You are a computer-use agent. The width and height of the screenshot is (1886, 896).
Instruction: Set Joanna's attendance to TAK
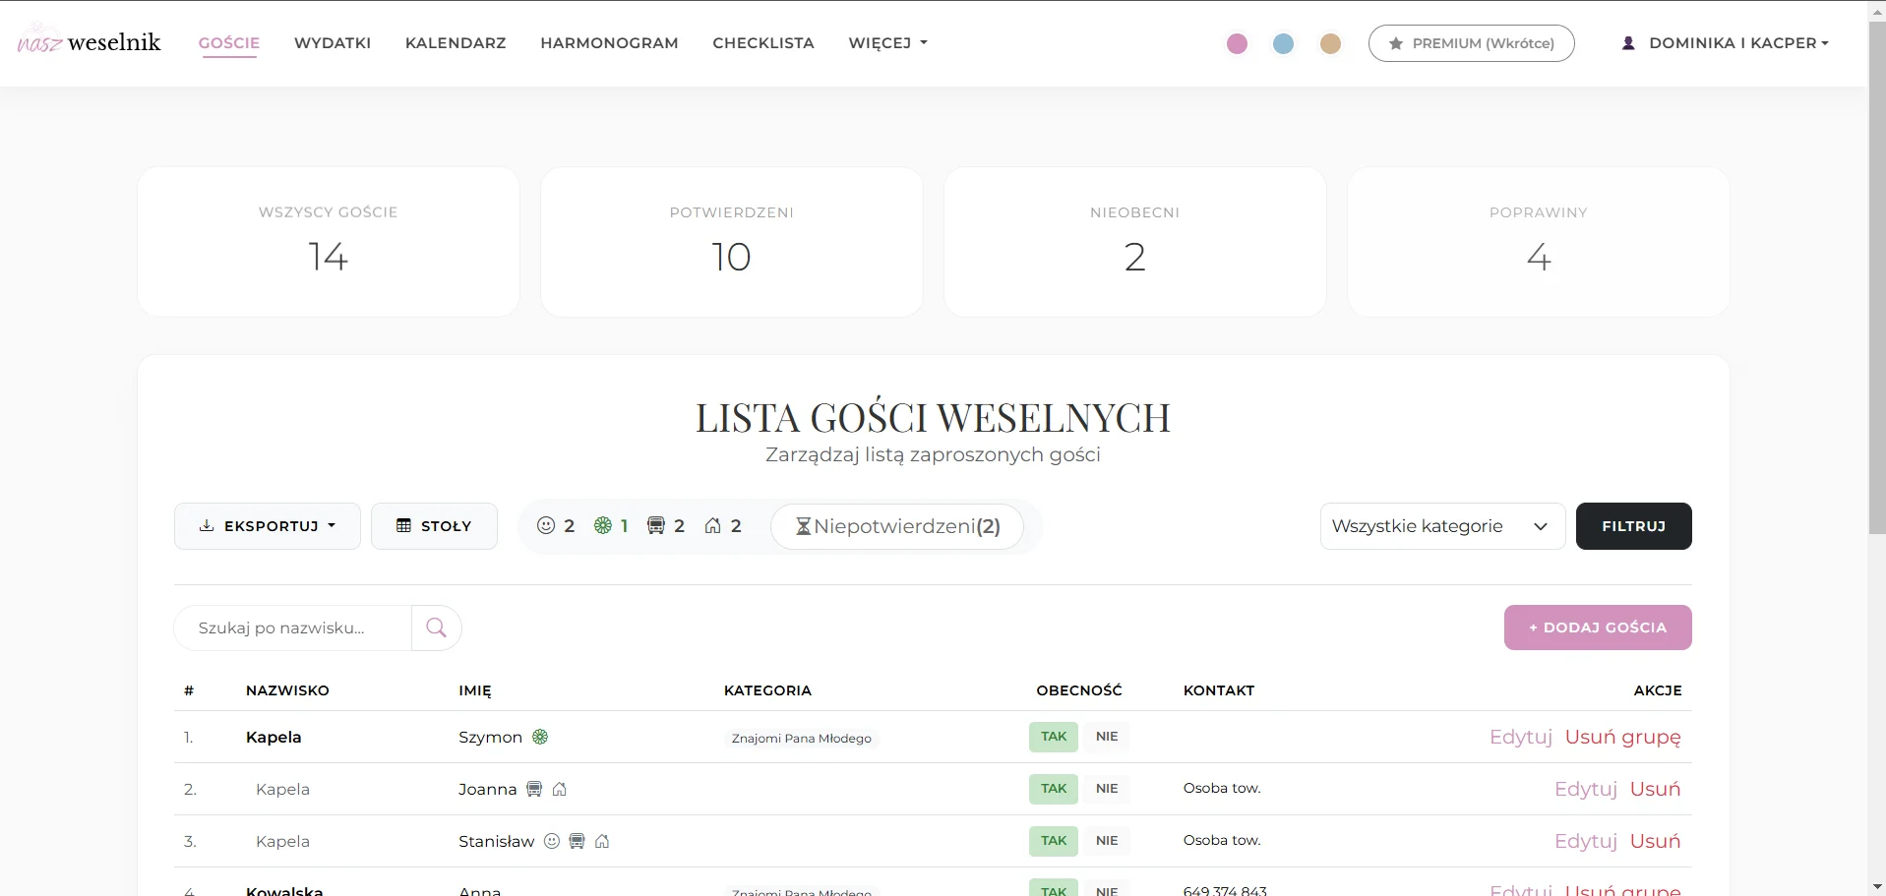click(1054, 789)
